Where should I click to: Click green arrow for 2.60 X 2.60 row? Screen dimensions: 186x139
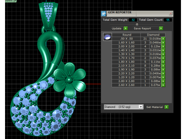(x=163, y=85)
